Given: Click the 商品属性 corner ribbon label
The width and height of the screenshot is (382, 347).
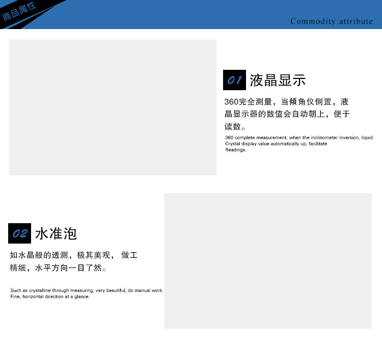Looking at the screenshot, I should 19,11.
